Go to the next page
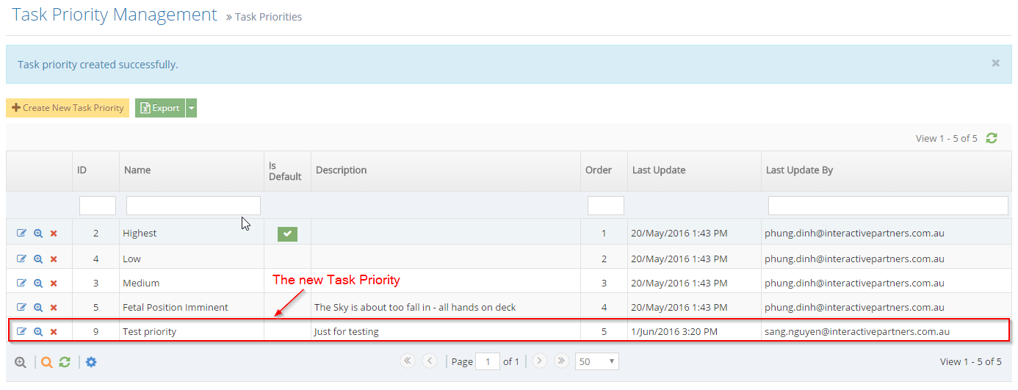Viewport: 1018px width, 390px height. pos(539,361)
